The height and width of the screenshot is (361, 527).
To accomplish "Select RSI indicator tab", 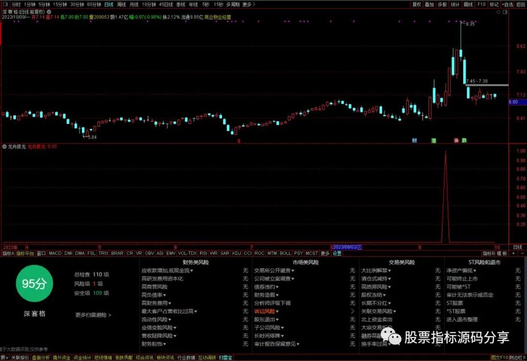I will [203, 254].
